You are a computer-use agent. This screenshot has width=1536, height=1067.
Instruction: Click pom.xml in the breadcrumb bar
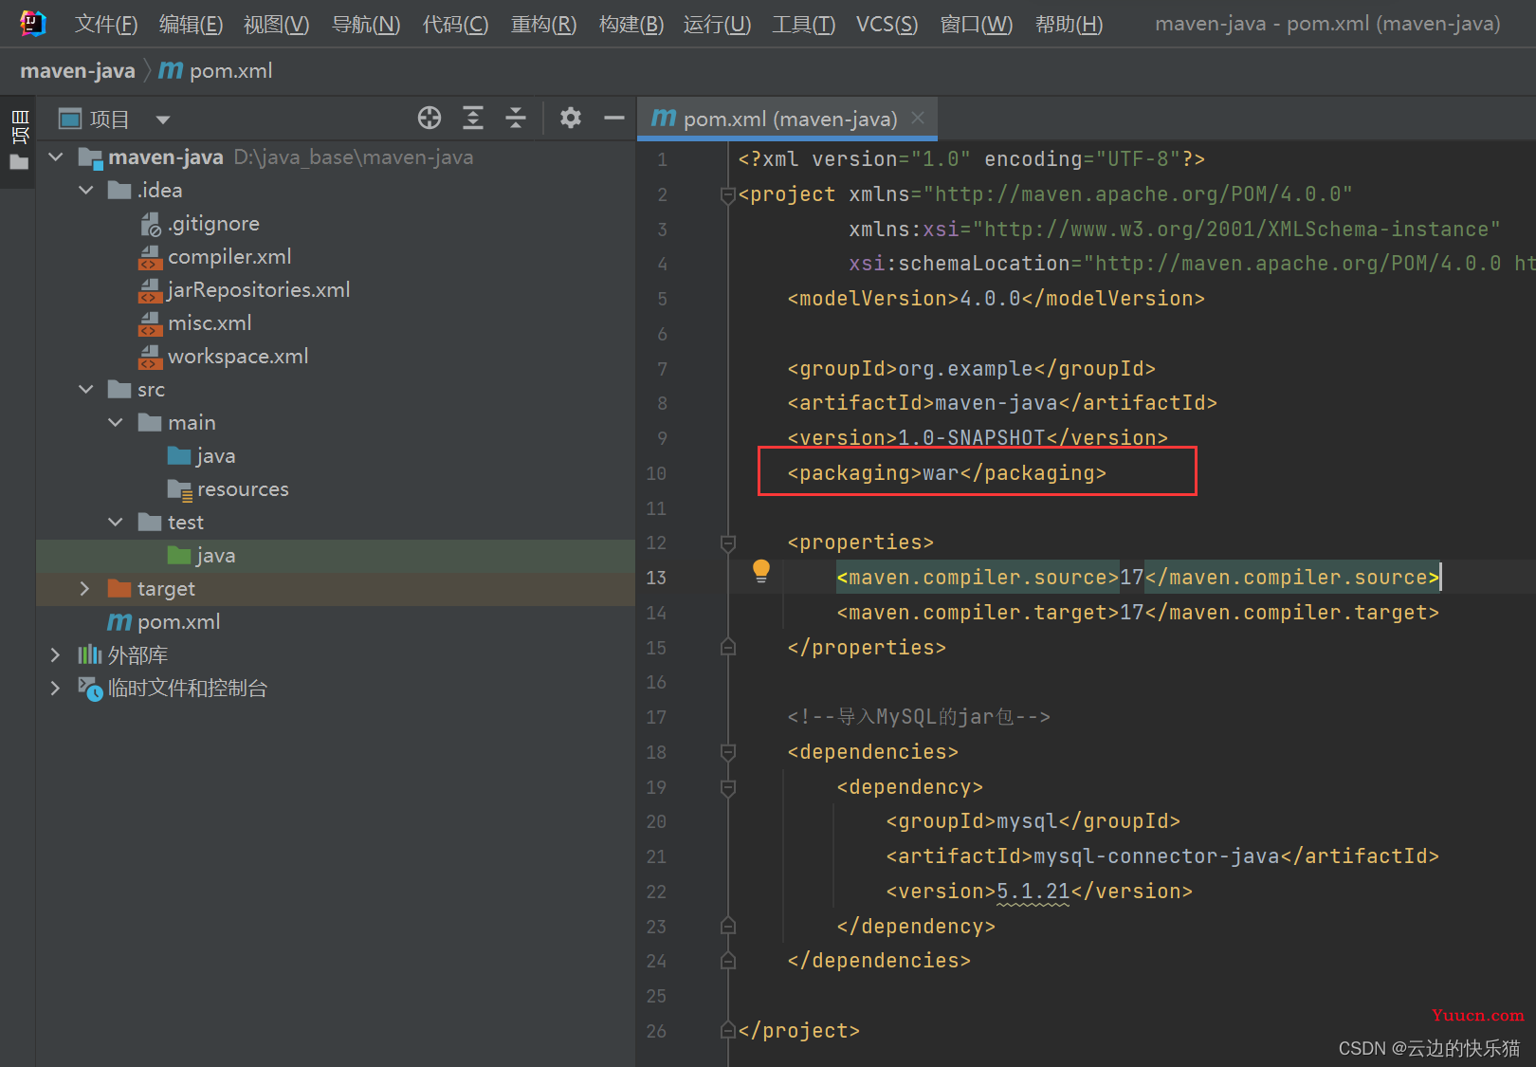coord(230,71)
